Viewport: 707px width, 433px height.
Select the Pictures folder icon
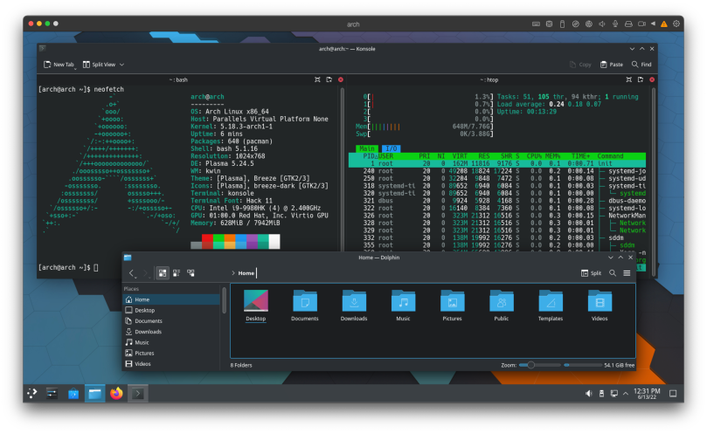(x=452, y=301)
